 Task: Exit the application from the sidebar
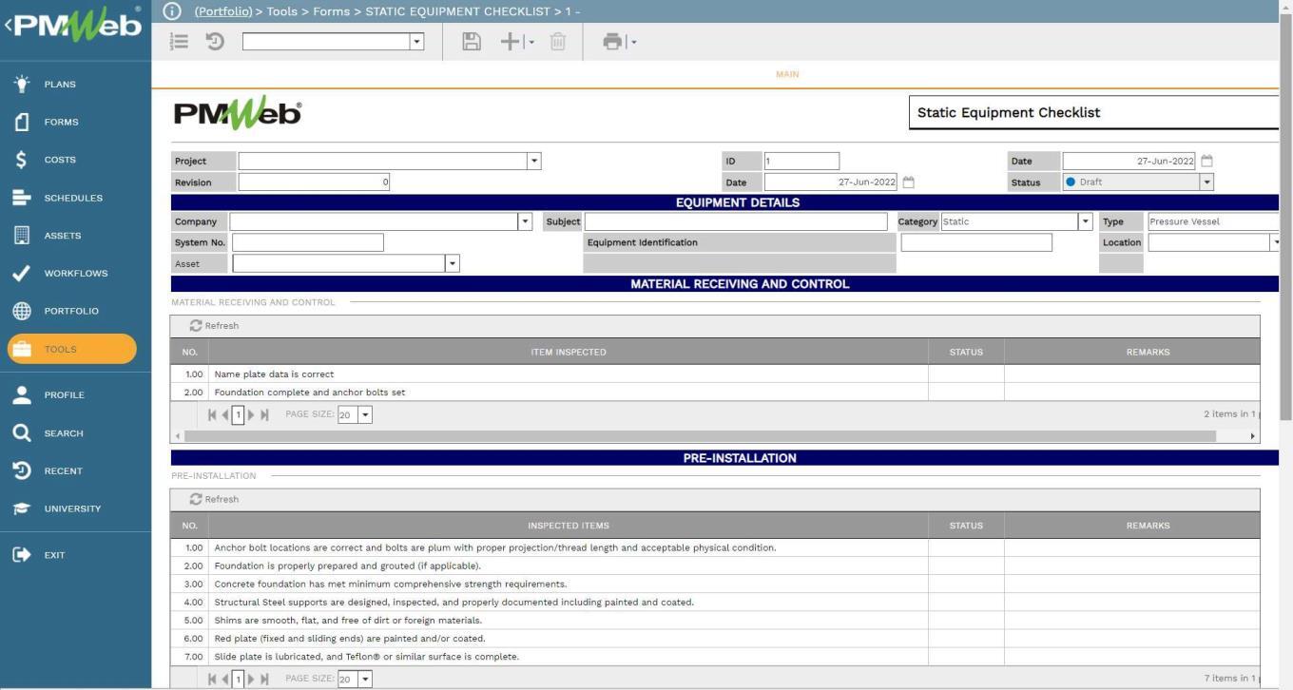click(54, 554)
